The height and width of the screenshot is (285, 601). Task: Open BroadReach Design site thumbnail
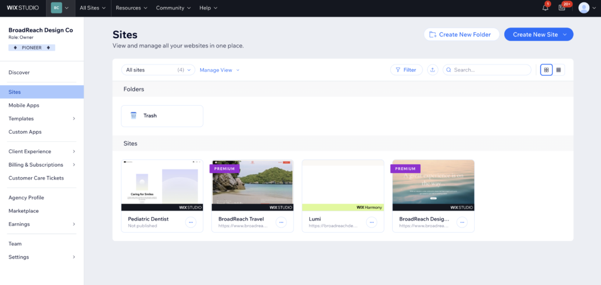point(434,185)
